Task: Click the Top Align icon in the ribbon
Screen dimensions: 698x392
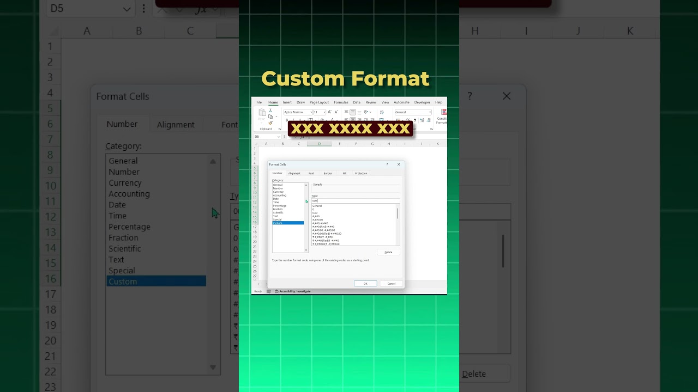Action: coord(346,112)
